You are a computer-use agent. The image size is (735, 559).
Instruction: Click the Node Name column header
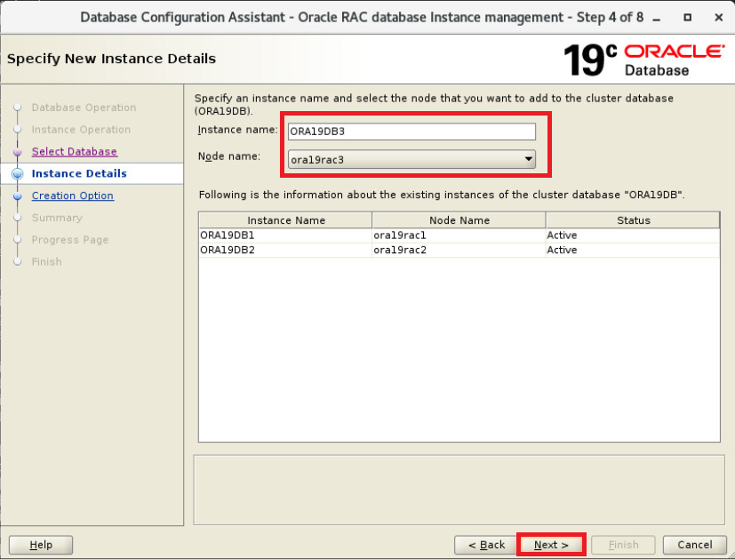click(459, 220)
